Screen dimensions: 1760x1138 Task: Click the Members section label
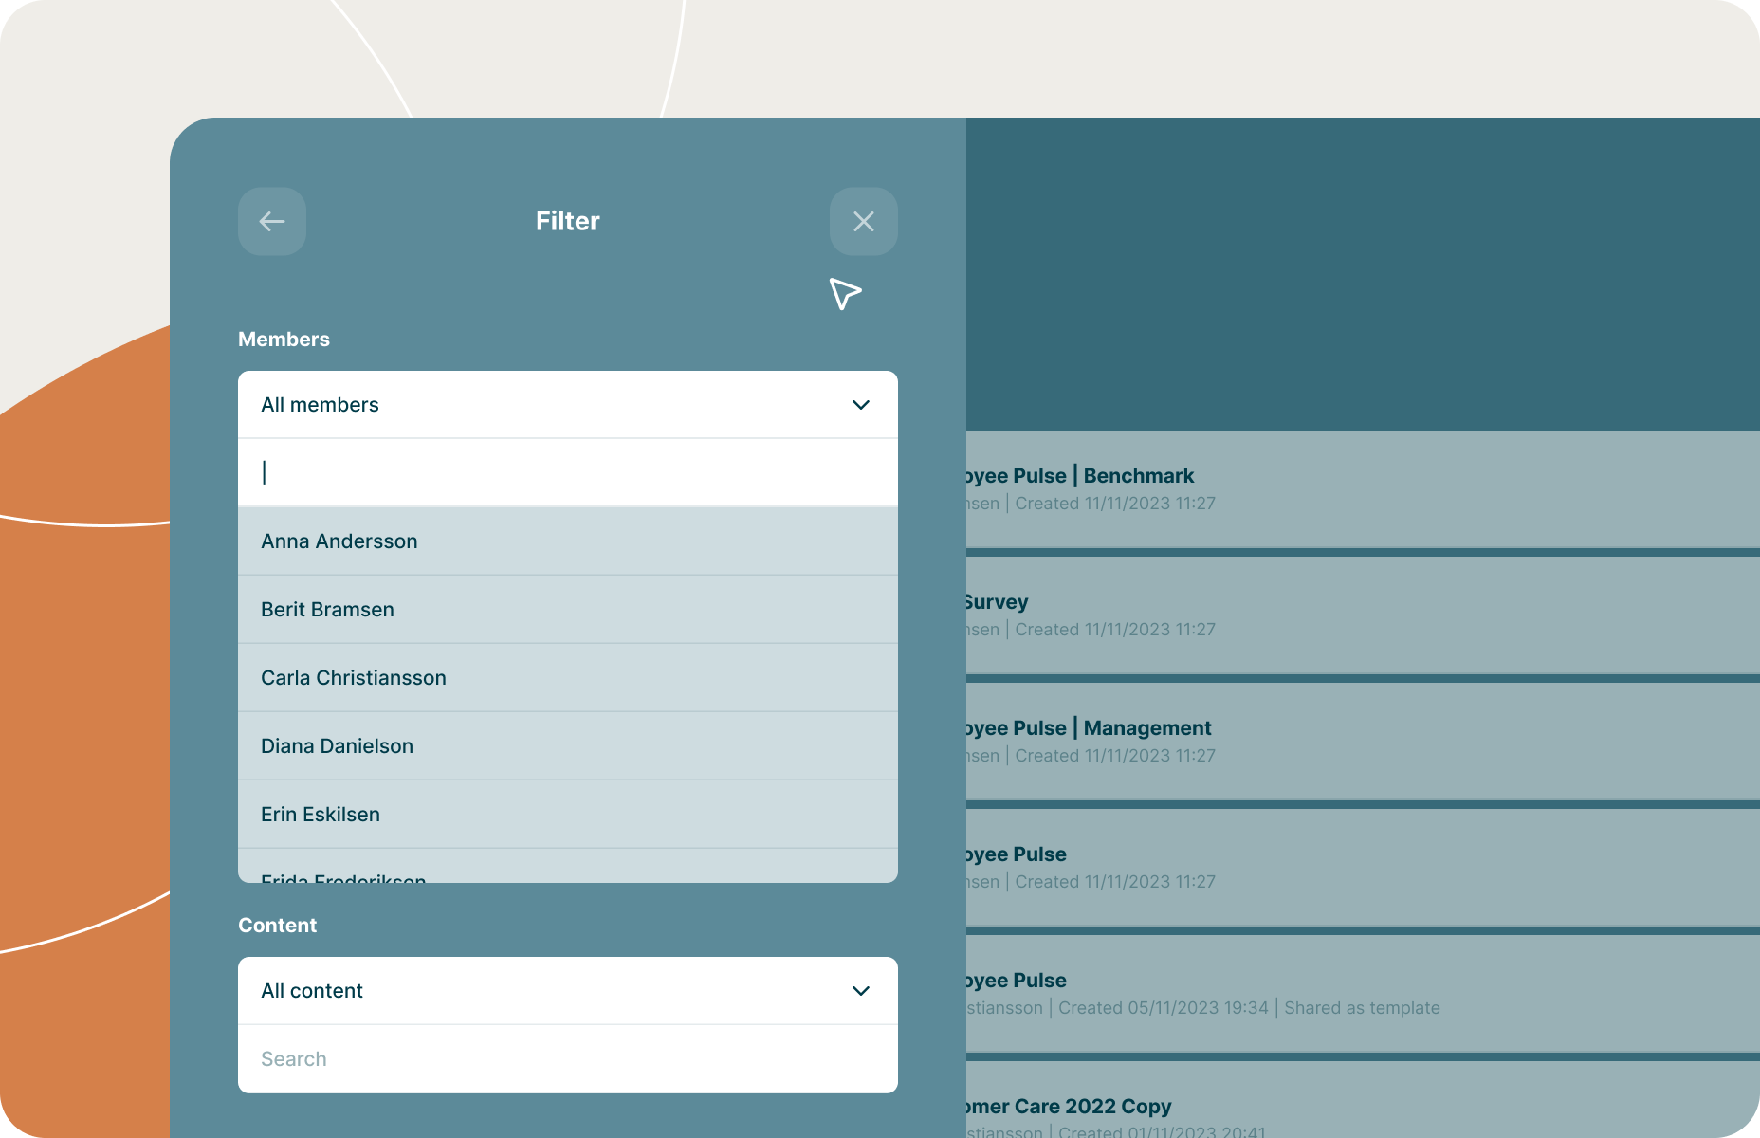(x=284, y=339)
